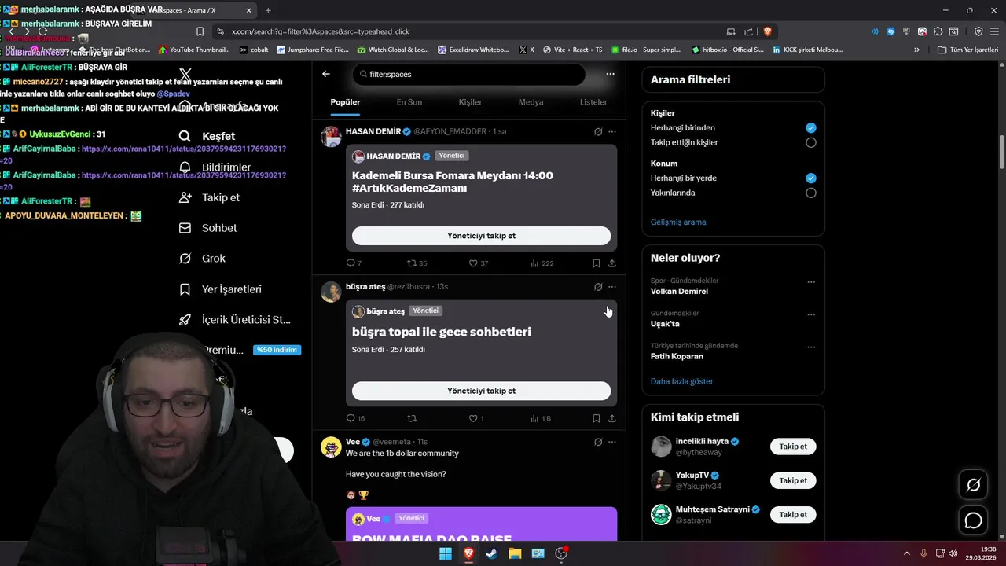Image resolution: width=1006 pixels, height=566 pixels.
Task: Open Keşfet search in sidebar
Action: point(207,136)
